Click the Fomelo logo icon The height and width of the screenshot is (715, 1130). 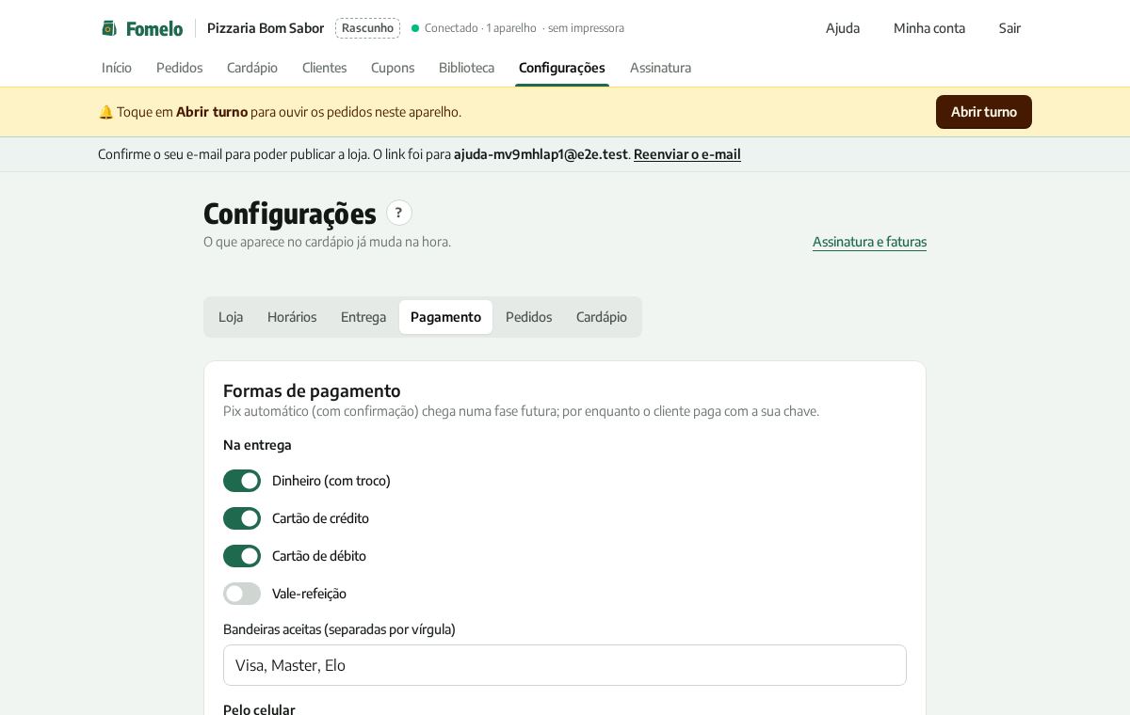pos(109,28)
